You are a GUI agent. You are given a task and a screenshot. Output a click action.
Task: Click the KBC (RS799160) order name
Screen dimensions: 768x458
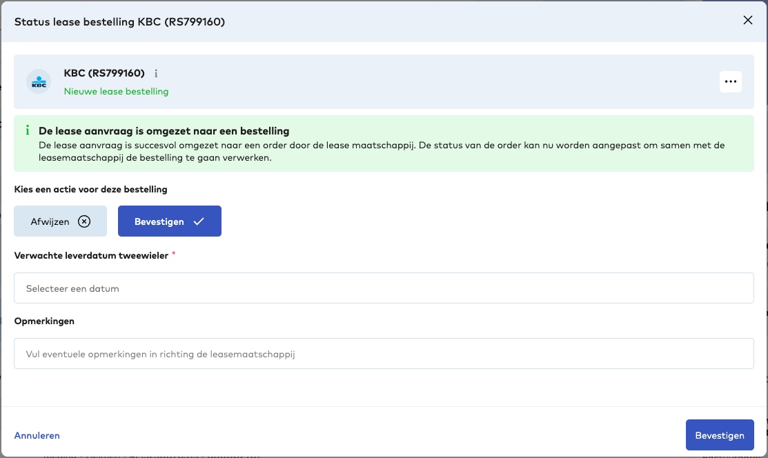104,73
